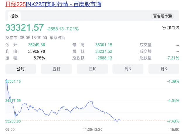Image resolution: width=187 pixels, height=136 pixels.
Task: Switch to the 日K chart tab
Action: (92, 69)
